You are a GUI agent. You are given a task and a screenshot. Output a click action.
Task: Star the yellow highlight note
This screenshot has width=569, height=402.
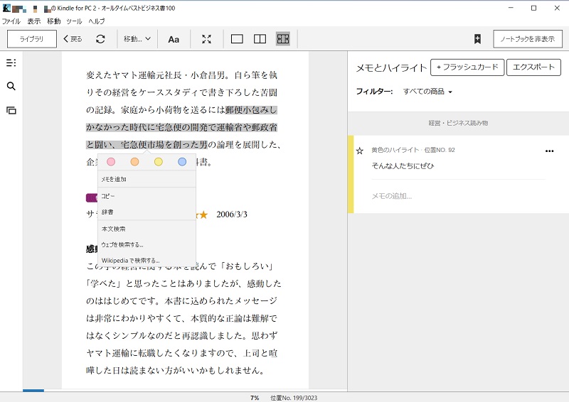[x=360, y=151]
